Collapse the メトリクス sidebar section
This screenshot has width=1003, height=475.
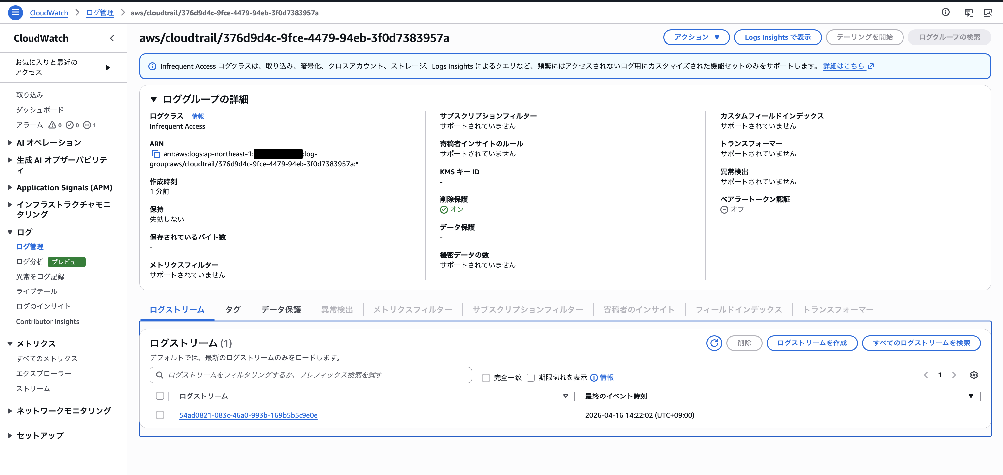pyautogui.click(x=10, y=343)
